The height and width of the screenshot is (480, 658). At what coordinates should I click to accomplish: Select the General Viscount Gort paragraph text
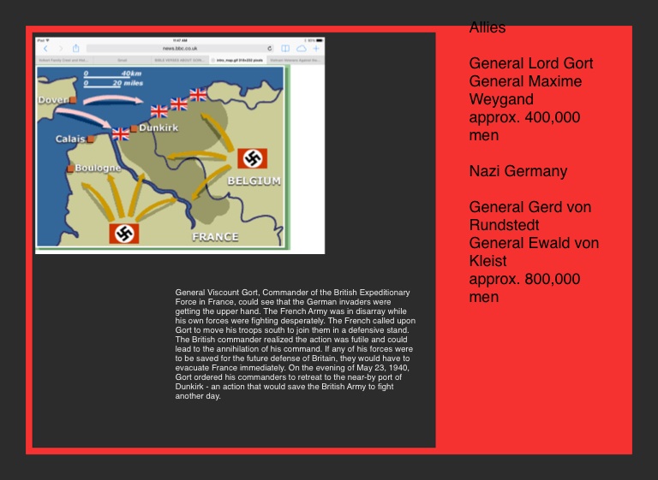point(295,344)
